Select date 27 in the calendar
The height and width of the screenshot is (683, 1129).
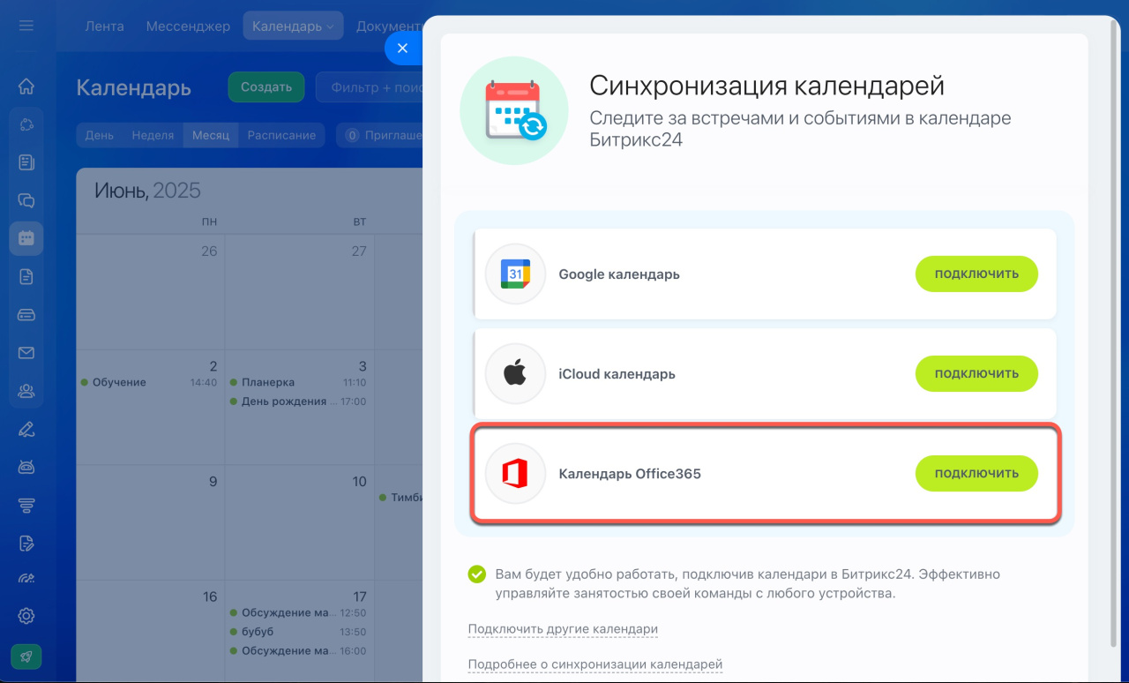point(359,251)
